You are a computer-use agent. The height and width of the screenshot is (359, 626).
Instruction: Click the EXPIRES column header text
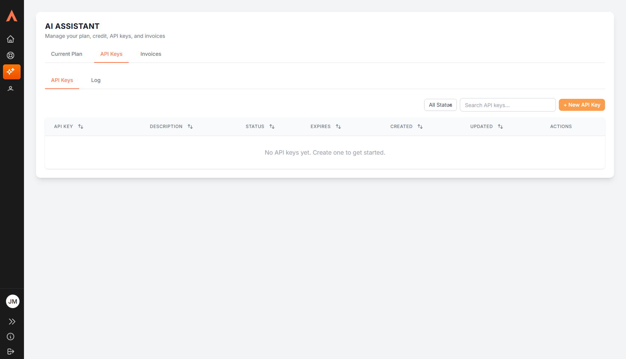click(321, 127)
